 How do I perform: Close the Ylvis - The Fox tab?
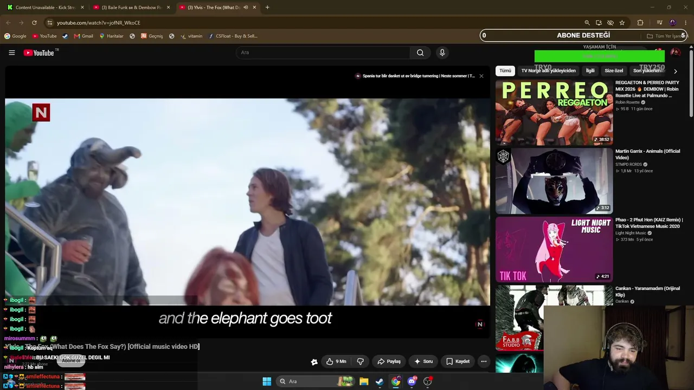coord(254,8)
